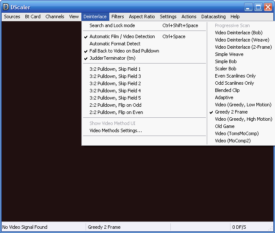Viewport: 275px width, 233px height.
Task: Select Adaptive deinterlace method
Action: click(241, 97)
